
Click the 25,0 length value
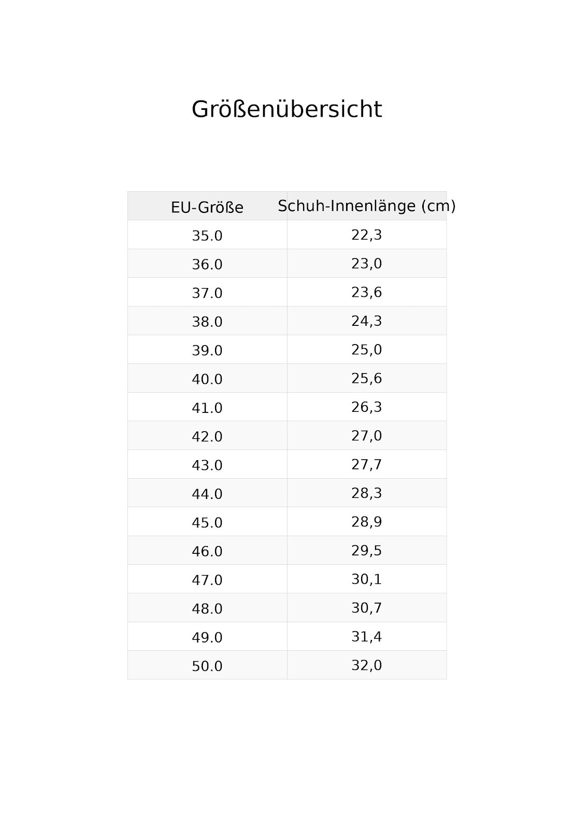[x=367, y=350]
